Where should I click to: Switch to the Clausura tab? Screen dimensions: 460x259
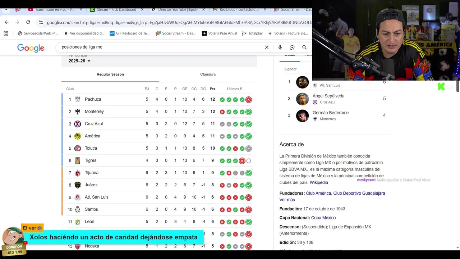(208, 74)
